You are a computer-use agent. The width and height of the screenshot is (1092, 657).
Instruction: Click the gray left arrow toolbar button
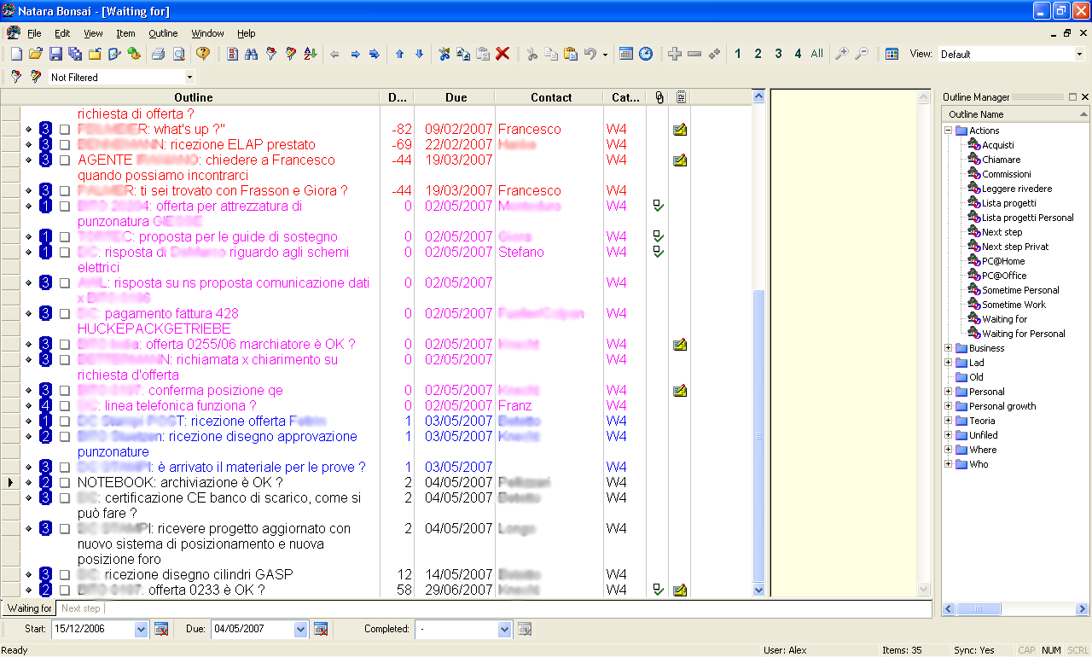point(334,54)
